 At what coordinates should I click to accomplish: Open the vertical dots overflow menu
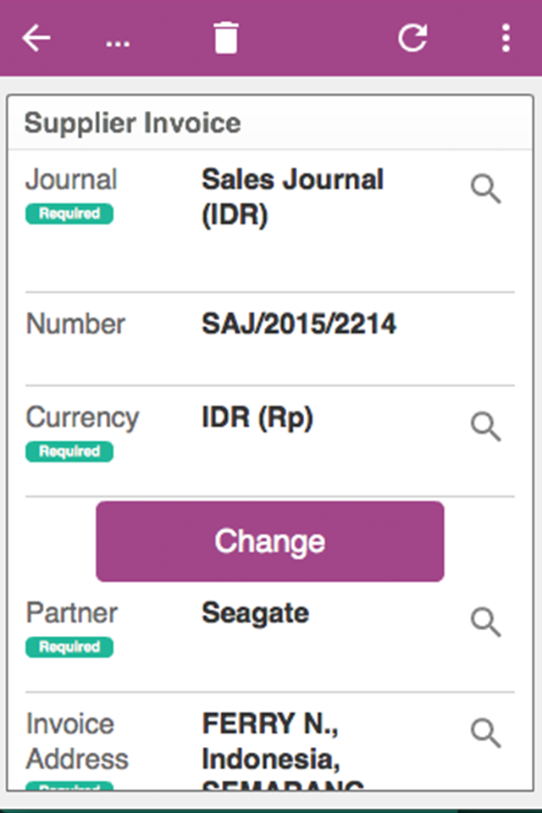[x=506, y=38]
